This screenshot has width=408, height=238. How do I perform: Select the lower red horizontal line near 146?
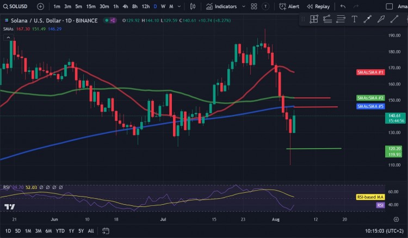click(x=316, y=107)
